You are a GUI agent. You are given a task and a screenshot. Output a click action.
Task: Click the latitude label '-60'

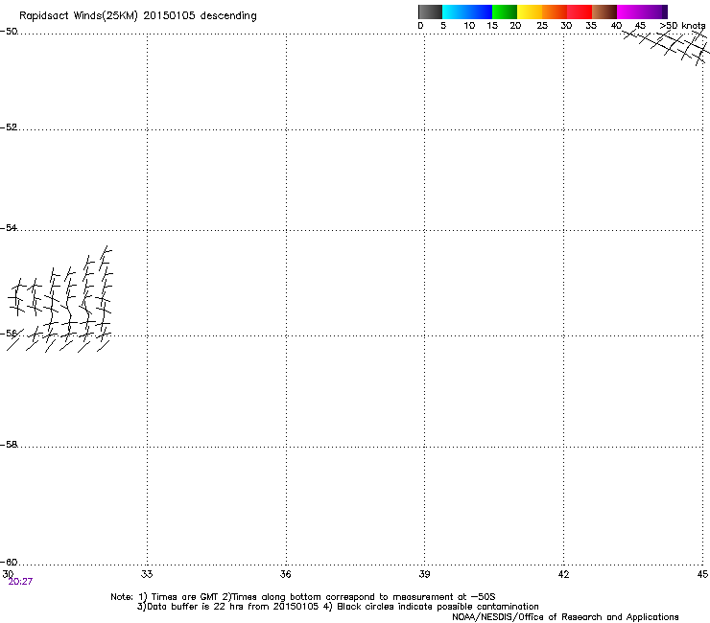point(9,562)
